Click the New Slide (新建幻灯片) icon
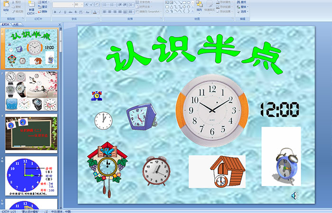 pyautogui.click(x=32, y=4)
